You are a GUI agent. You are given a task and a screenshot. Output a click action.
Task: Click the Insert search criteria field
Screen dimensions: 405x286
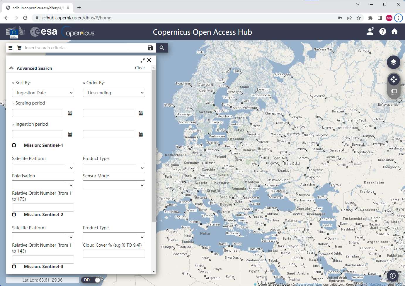click(x=85, y=48)
